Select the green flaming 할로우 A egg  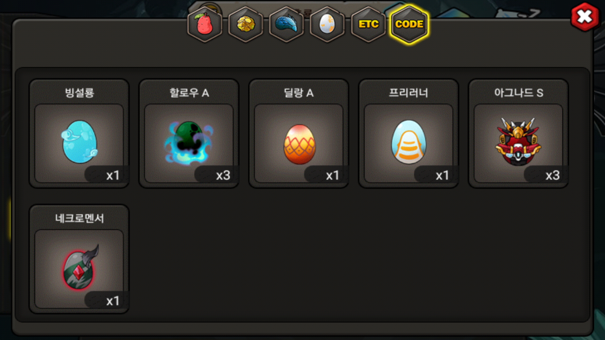189,142
